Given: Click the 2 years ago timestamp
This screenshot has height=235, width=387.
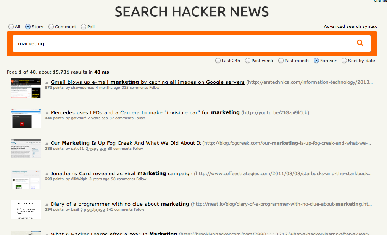Looking at the screenshot, I should [98, 118].
